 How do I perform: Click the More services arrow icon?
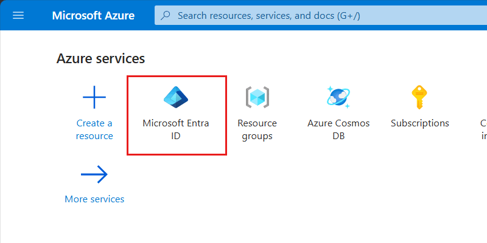(94, 175)
